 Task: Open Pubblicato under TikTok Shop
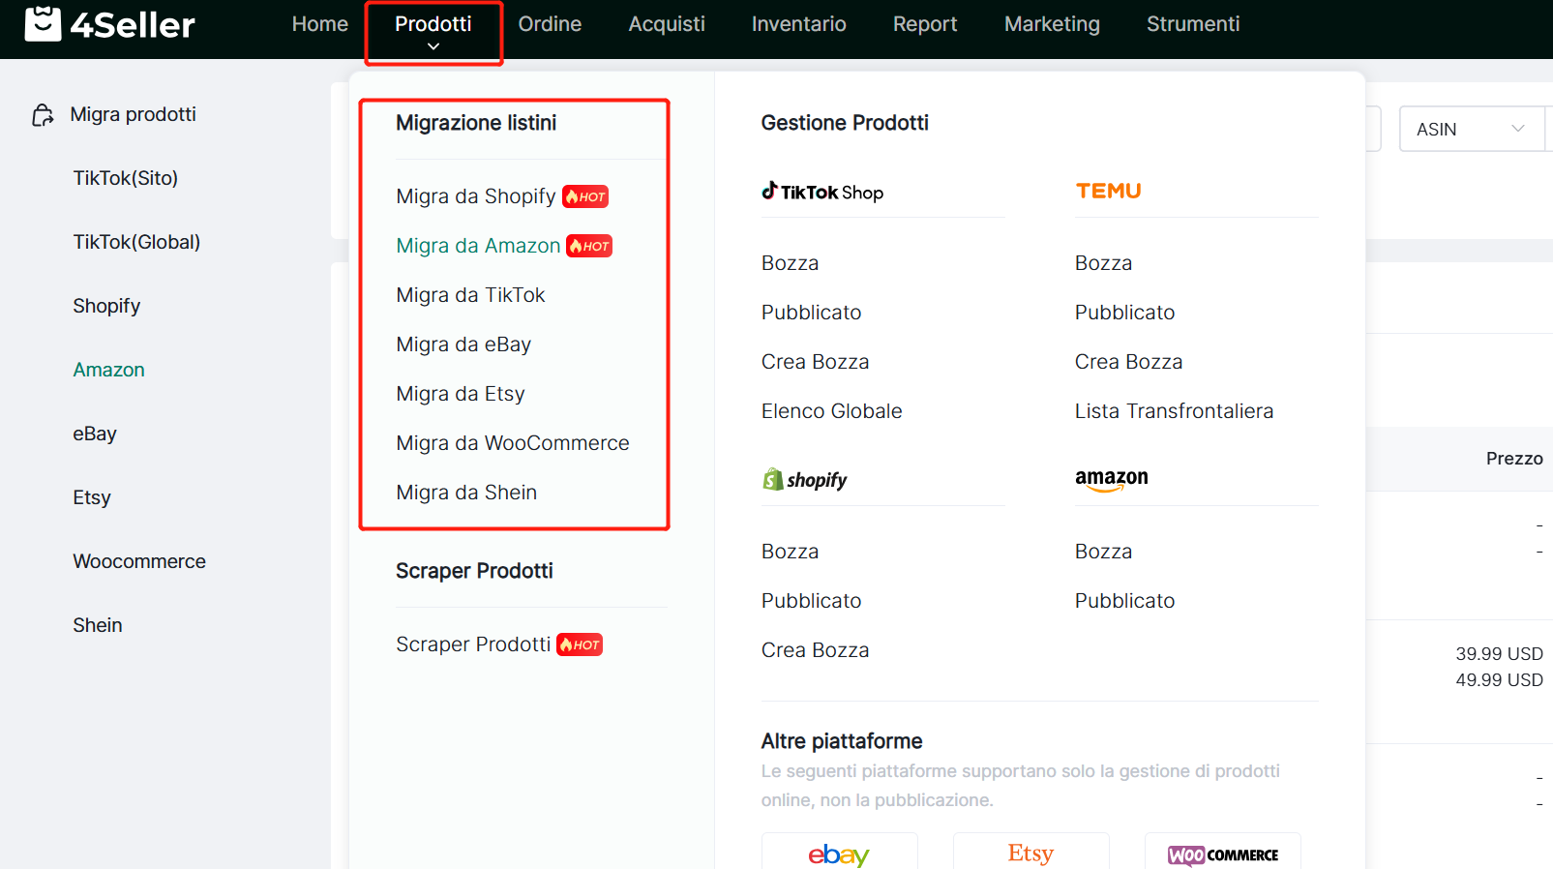811,313
